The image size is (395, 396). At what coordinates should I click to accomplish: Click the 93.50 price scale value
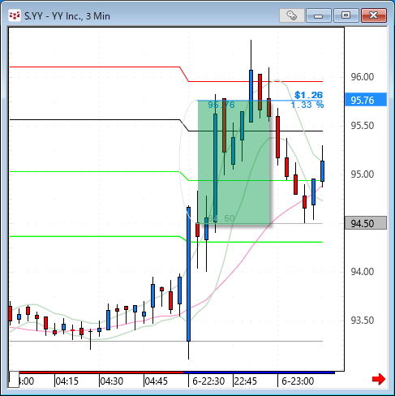(363, 321)
